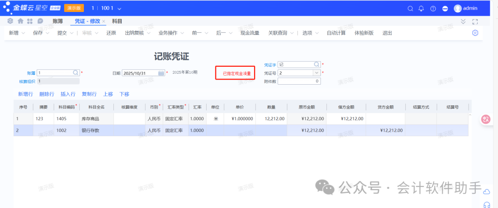Screen dimensions: 498x208
Task: Click the 新增行 link
Action: 25,94
